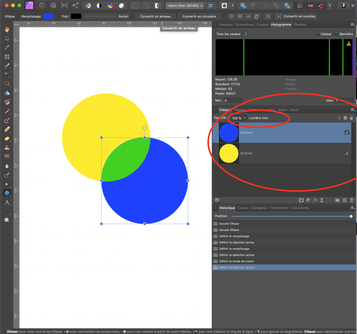Click the Min. input field
The image size is (357, 334).
[x=233, y=100]
